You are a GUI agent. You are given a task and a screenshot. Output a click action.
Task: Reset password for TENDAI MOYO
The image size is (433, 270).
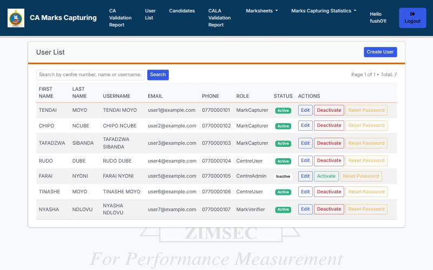point(366,110)
